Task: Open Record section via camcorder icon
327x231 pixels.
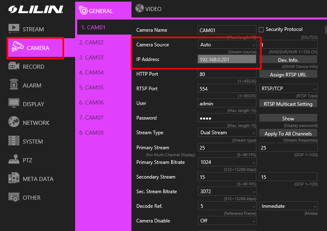Action: (14, 66)
